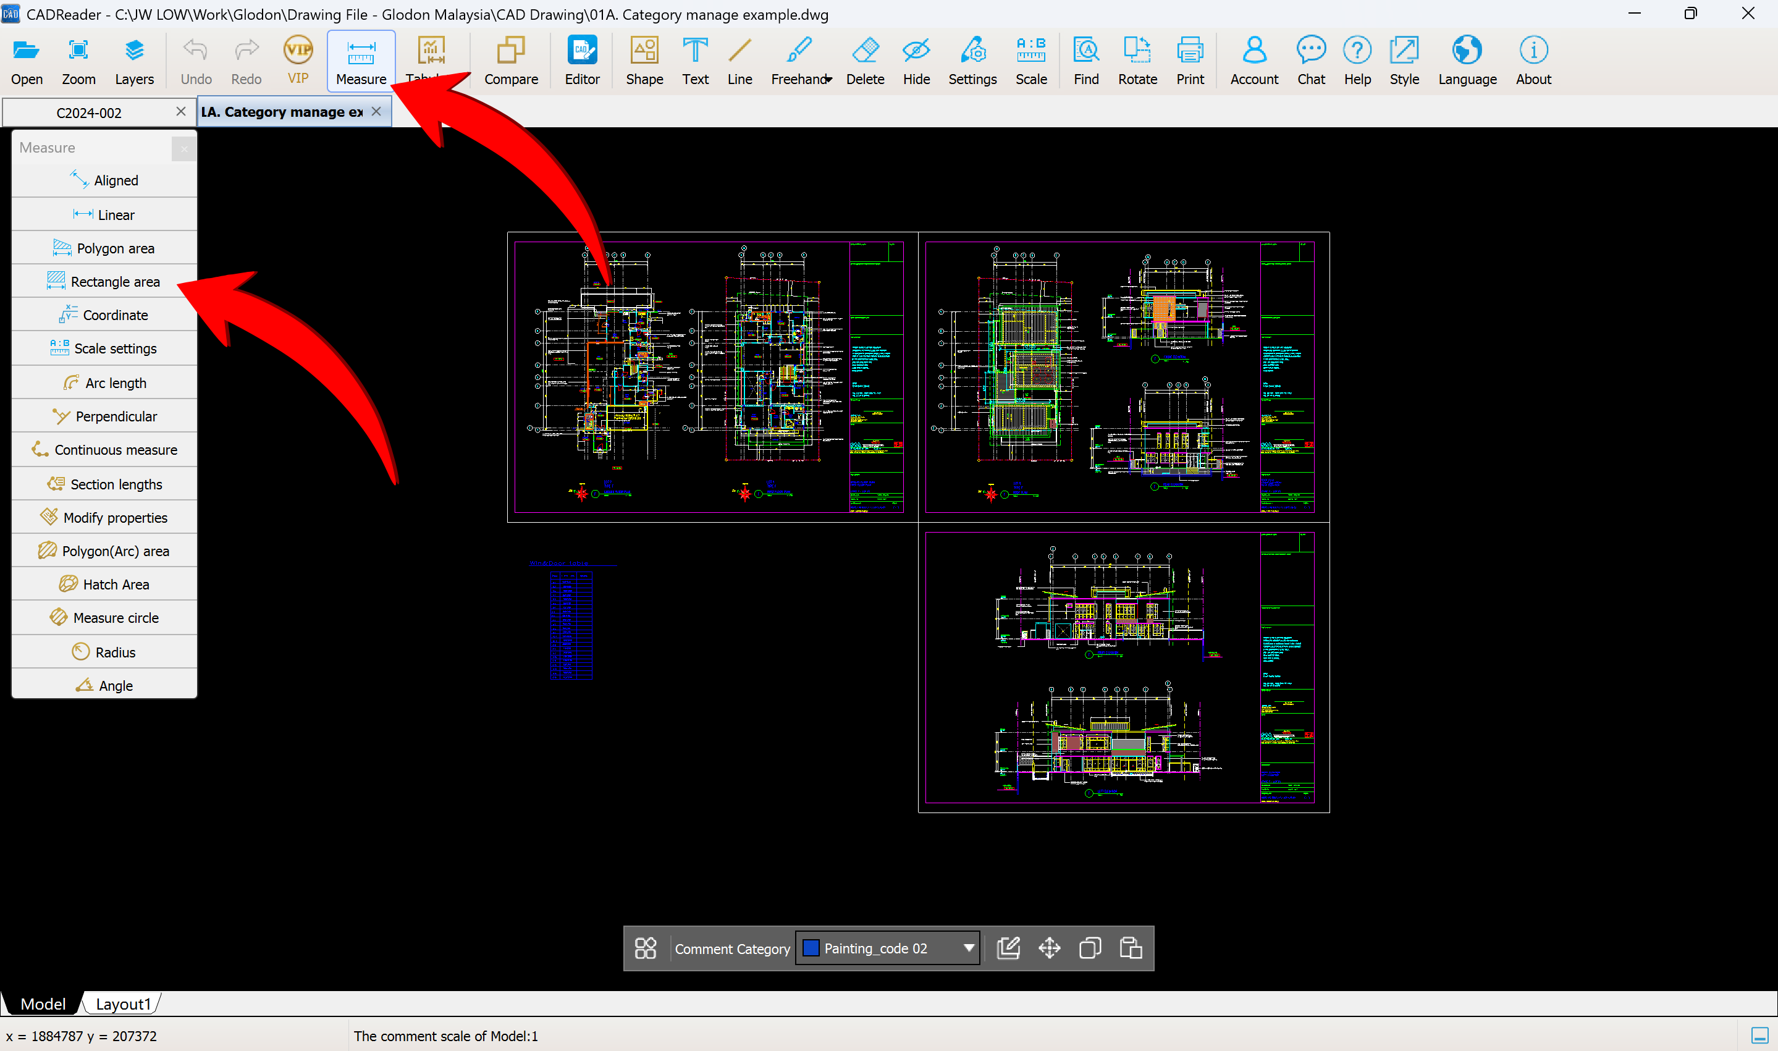This screenshot has width=1778, height=1051.
Task: Open the Account menu
Action: (1254, 61)
